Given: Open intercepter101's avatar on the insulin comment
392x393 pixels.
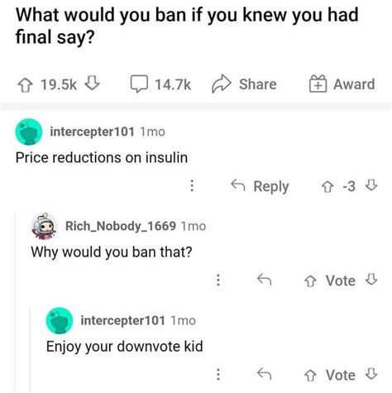Looking at the screenshot, I should coord(28,132).
